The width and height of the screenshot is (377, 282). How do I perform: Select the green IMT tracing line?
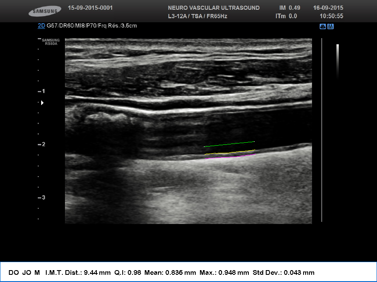coord(229,144)
